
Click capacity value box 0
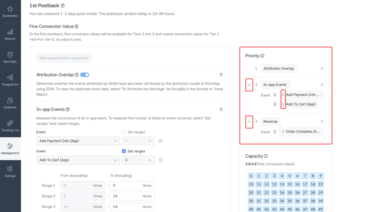pyautogui.click(x=251, y=176)
